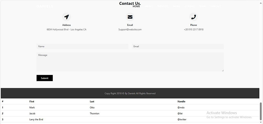Select the @fat handle cell
Viewport: 263px width, 124px height.
point(180,113)
